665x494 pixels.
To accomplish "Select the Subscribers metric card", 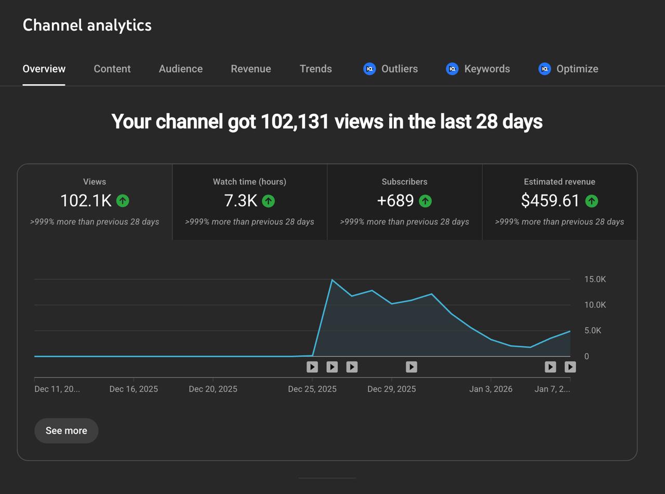I will 405,202.
